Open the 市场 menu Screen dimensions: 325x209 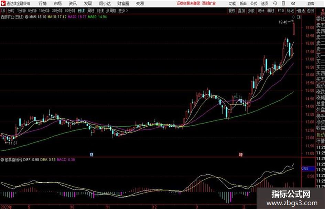(58, 3)
